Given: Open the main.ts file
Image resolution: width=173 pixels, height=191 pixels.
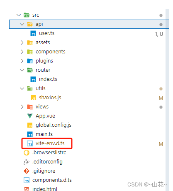Looking at the screenshot, I should (44, 134).
